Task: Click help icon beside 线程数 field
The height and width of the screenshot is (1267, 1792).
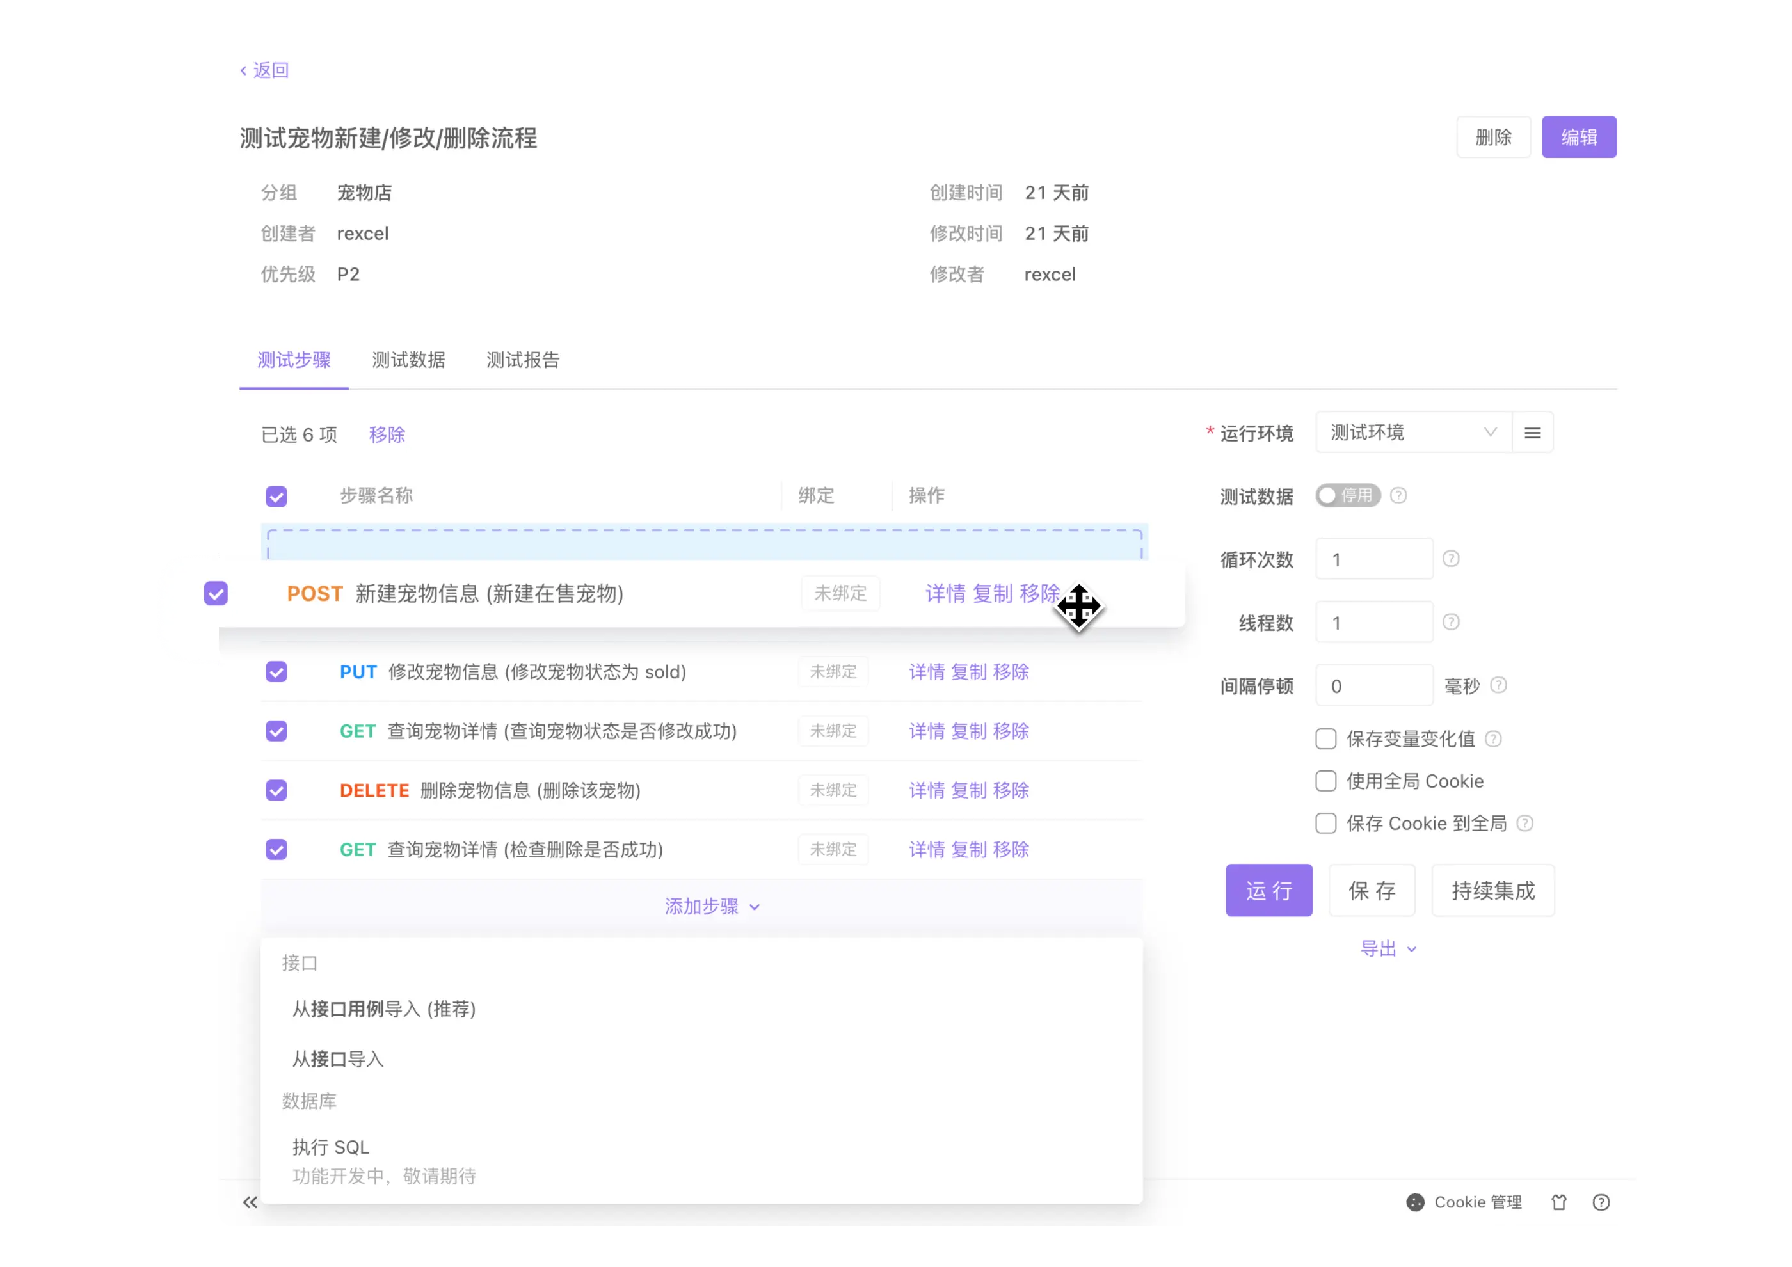Action: point(1450,622)
